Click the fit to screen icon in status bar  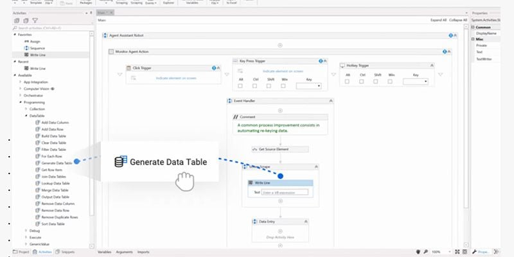coord(457,252)
